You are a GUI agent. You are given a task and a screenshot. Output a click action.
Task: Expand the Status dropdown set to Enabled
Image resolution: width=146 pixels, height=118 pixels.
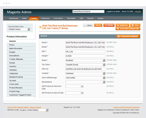(85, 60)
